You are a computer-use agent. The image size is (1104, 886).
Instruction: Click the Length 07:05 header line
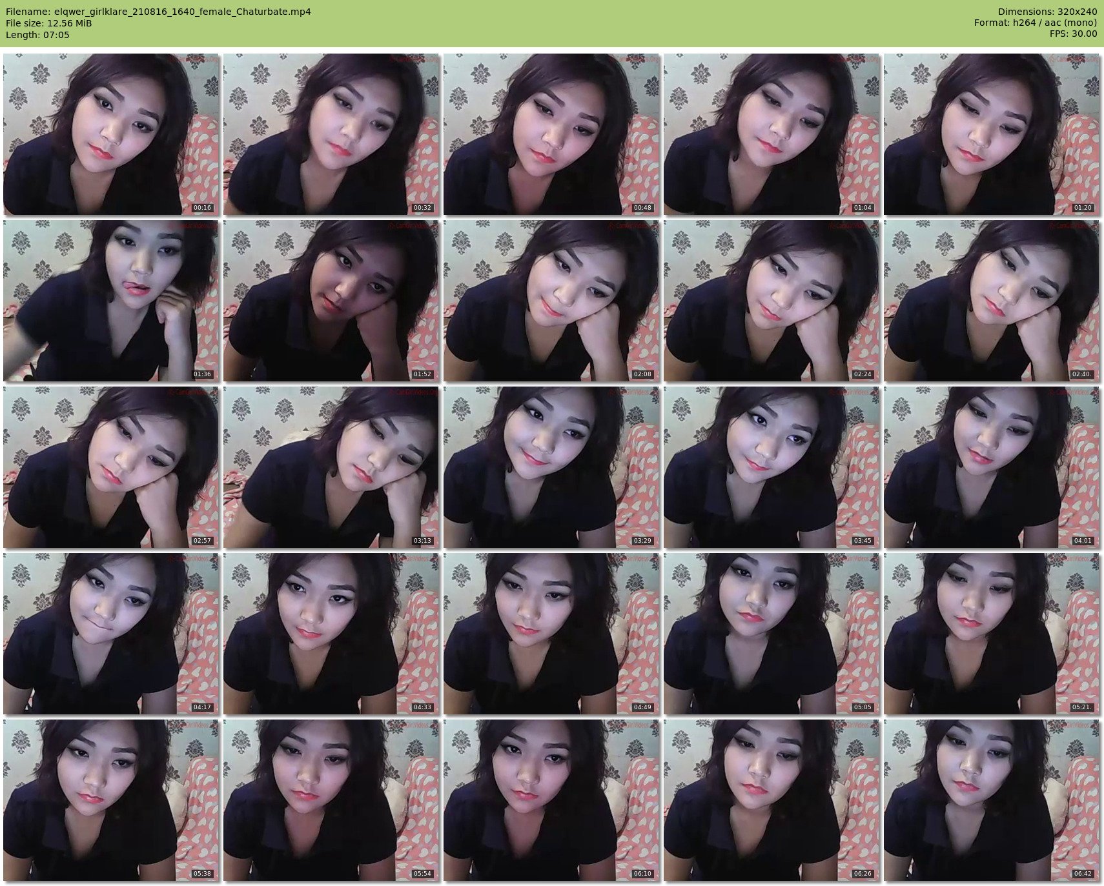[x=37, y=35]
